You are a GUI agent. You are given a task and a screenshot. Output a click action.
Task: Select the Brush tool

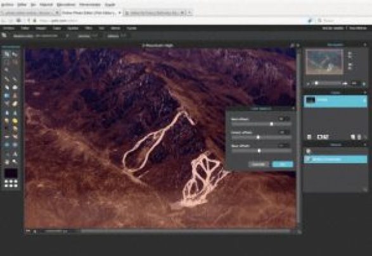[x=15, y=79]
